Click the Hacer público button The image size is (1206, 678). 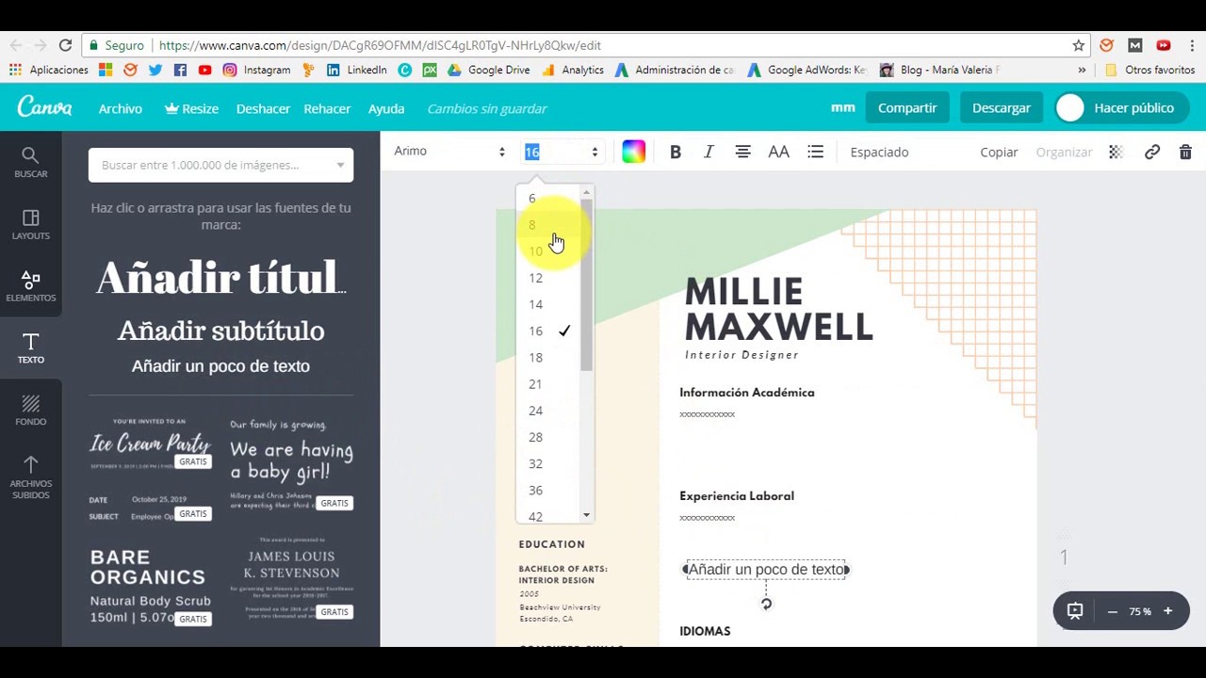pyautogui.click(x=1120, y=107)
